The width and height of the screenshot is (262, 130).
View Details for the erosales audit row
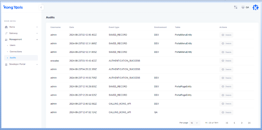[226, 61]
